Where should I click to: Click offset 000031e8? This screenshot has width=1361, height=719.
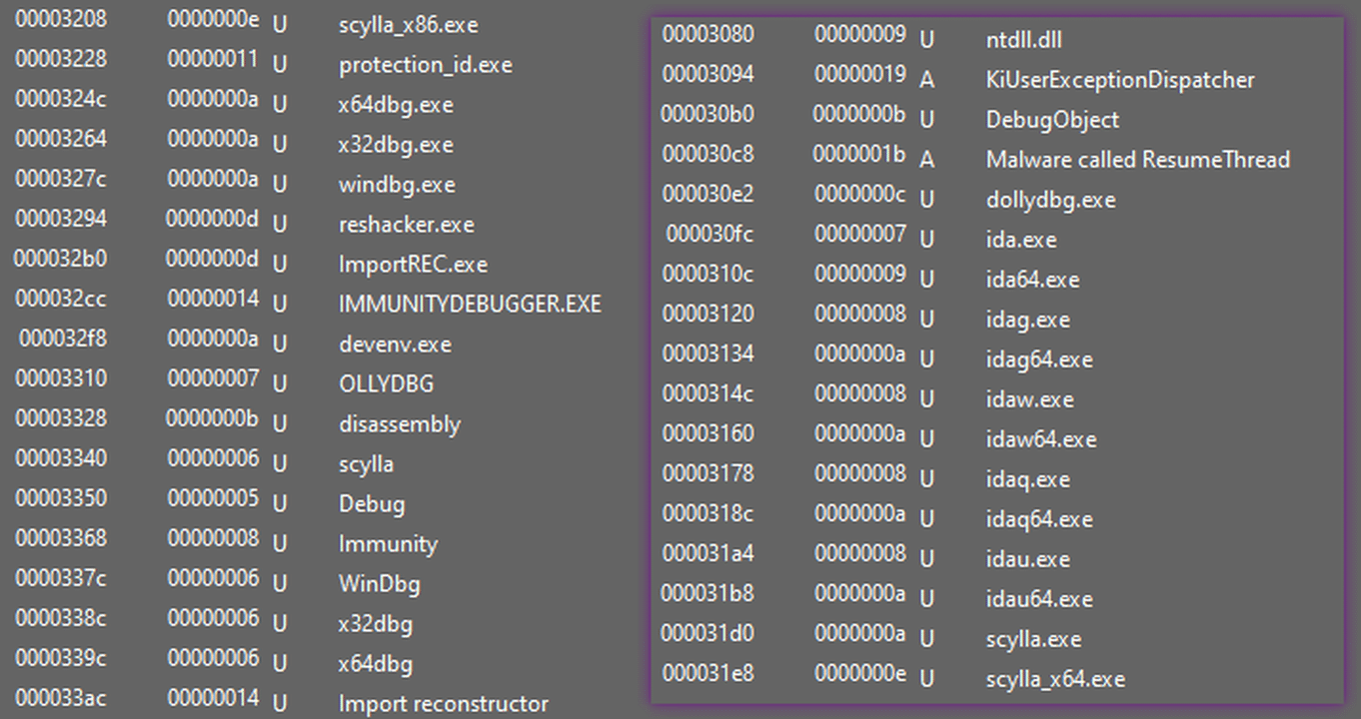[x=708, y=673]
